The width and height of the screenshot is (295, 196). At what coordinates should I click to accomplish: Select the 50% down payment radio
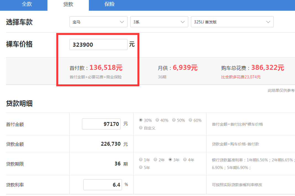click(x=174, y=120)
